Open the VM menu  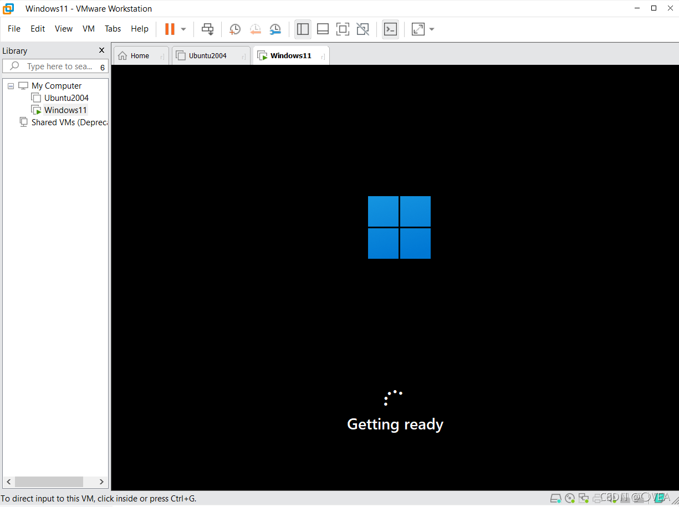click(x=89, y=29)
